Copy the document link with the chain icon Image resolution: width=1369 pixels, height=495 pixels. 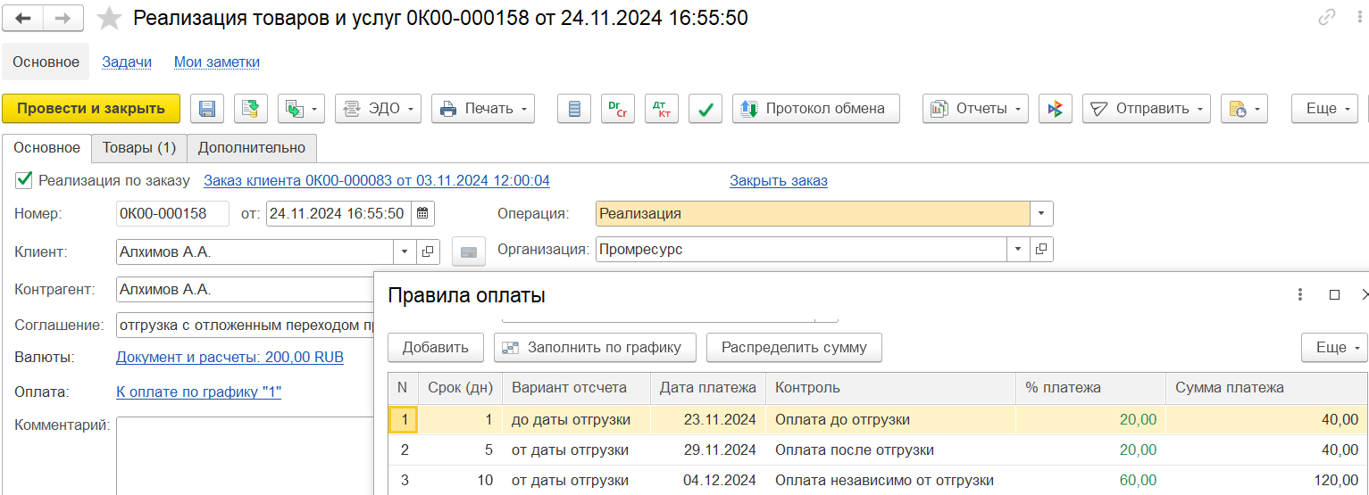1327,18
